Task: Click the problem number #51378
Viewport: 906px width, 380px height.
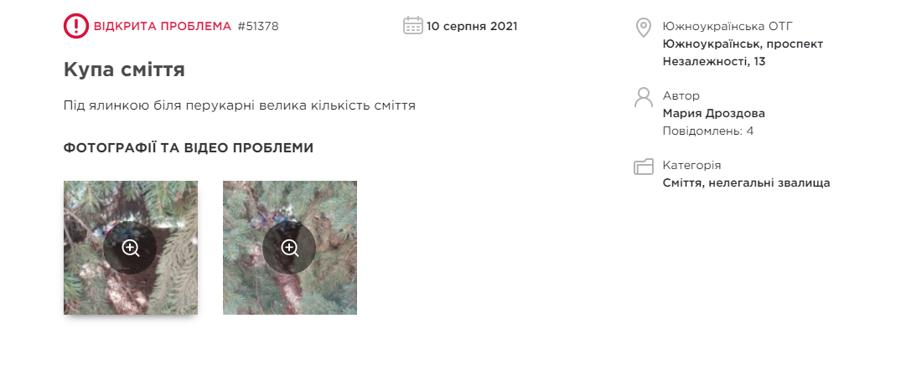Action: click(x=257, y=26)
